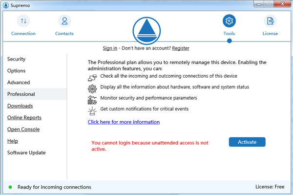Screen dimensions: 293x195
Task: Open the Contacts person icon
Action: [64, 21]
